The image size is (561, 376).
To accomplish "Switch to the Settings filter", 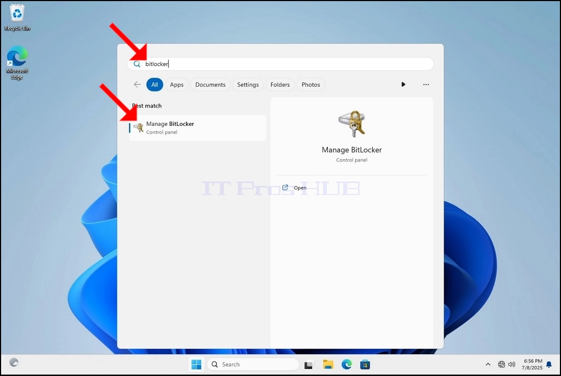I will pos(248,84).
